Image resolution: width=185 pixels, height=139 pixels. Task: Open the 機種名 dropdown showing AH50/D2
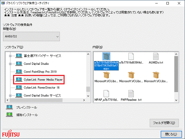(x=31, y=36)
